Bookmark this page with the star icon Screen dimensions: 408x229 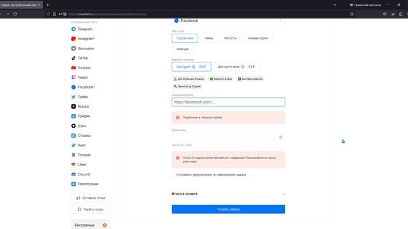(x=352, y=14)
